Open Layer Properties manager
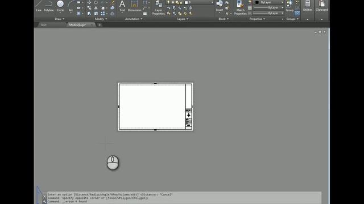The image size is (364, 204). [158, 8]
